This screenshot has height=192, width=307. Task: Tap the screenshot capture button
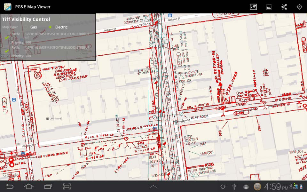(x=67, y=186)
